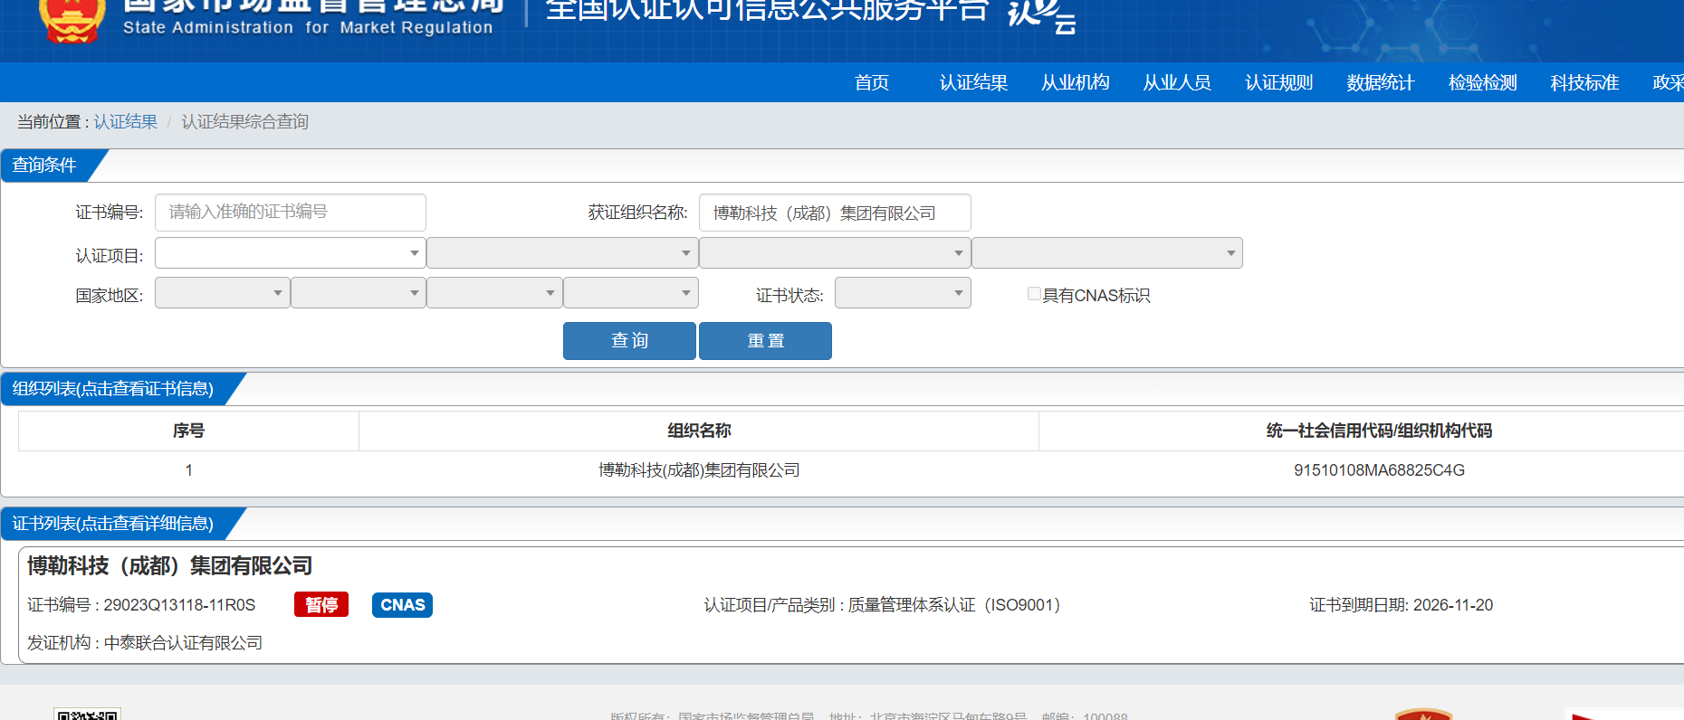Image resolution: width=1684 pixels, height=720 pixels.
Task: Select 数据统计 in the navigation bar
Action: [x=1380, y=83]
